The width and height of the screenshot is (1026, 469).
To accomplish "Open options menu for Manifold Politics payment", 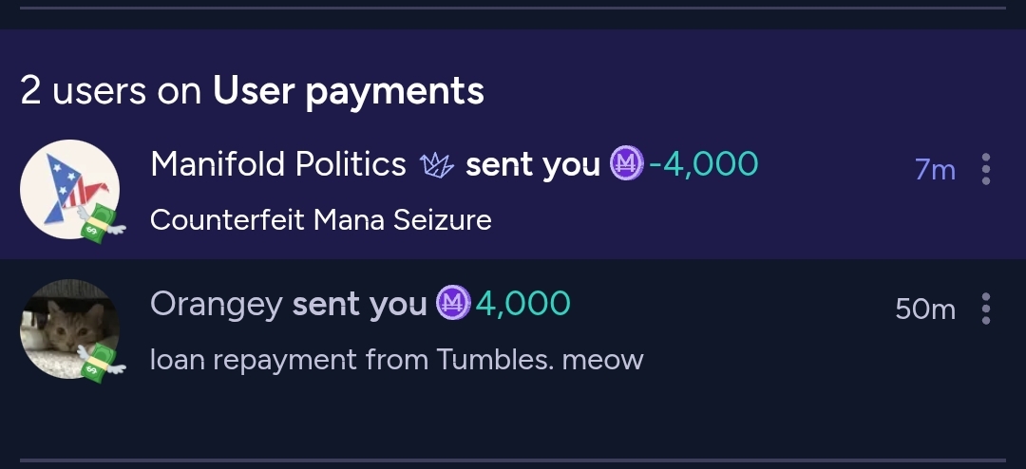I will point(986,169).
